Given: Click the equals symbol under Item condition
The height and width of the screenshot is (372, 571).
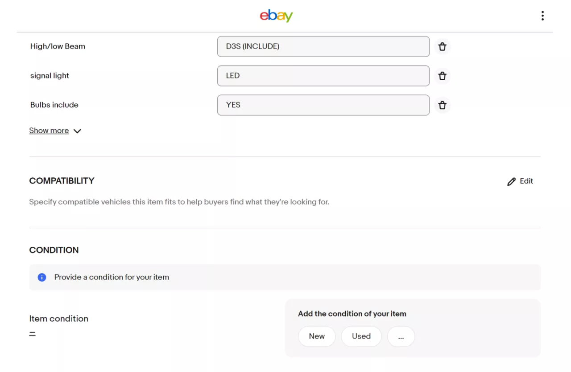Looking at the screenshot, I should coord(33,334).
